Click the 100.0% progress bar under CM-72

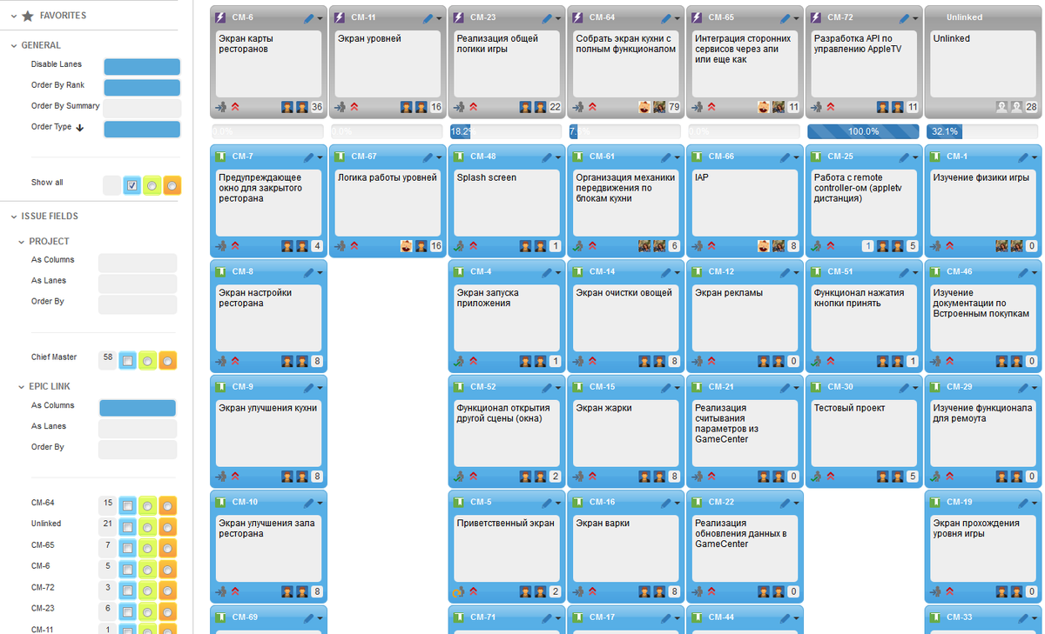click(863, 131)
